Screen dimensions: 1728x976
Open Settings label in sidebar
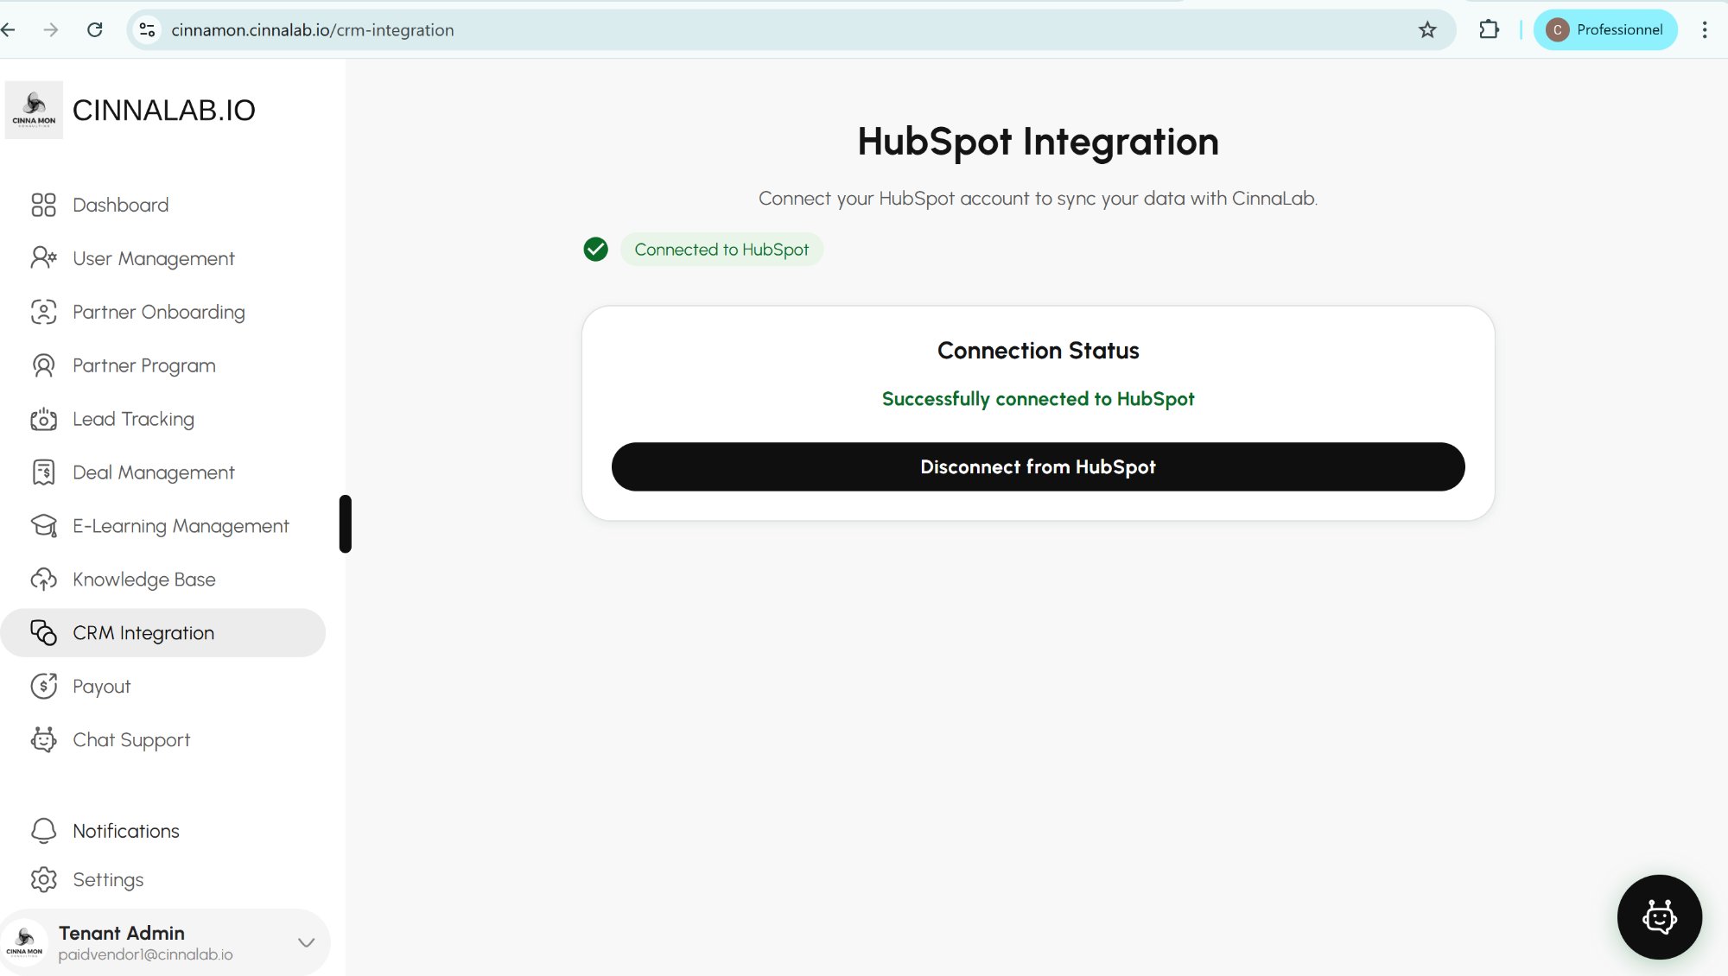(108, 879)
